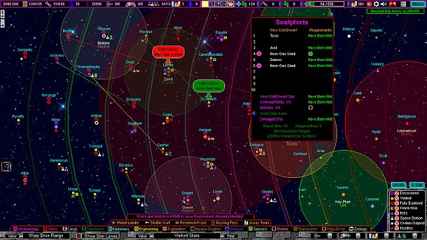The height and width of the screenshot is (240, 427).
Task: Toggle the Space Station filter checkbox
Action: (x=397, y=218)
